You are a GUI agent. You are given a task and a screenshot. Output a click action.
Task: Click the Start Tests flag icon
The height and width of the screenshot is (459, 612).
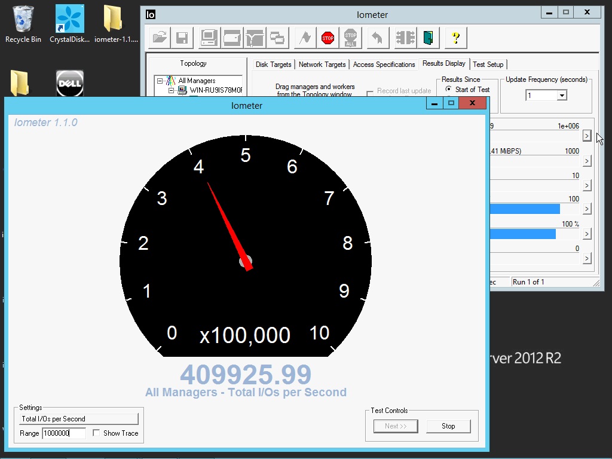pos(305,38)
